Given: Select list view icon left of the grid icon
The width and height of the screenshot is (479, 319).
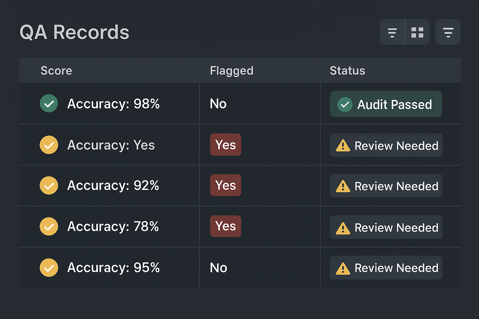Looking at the screenshot, I should tap(392, 32).
